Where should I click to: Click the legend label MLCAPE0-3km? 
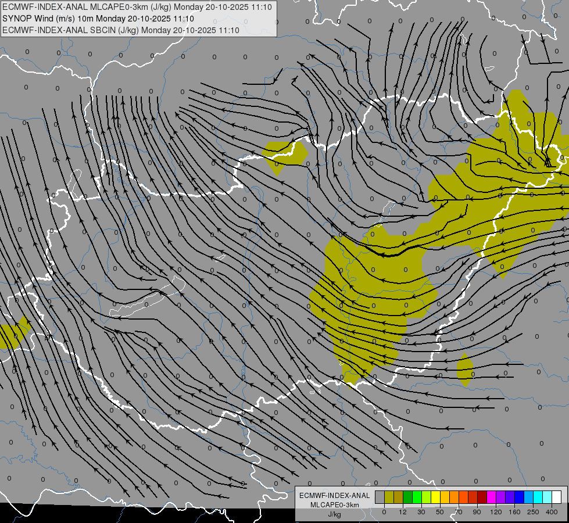click(335, 505)
